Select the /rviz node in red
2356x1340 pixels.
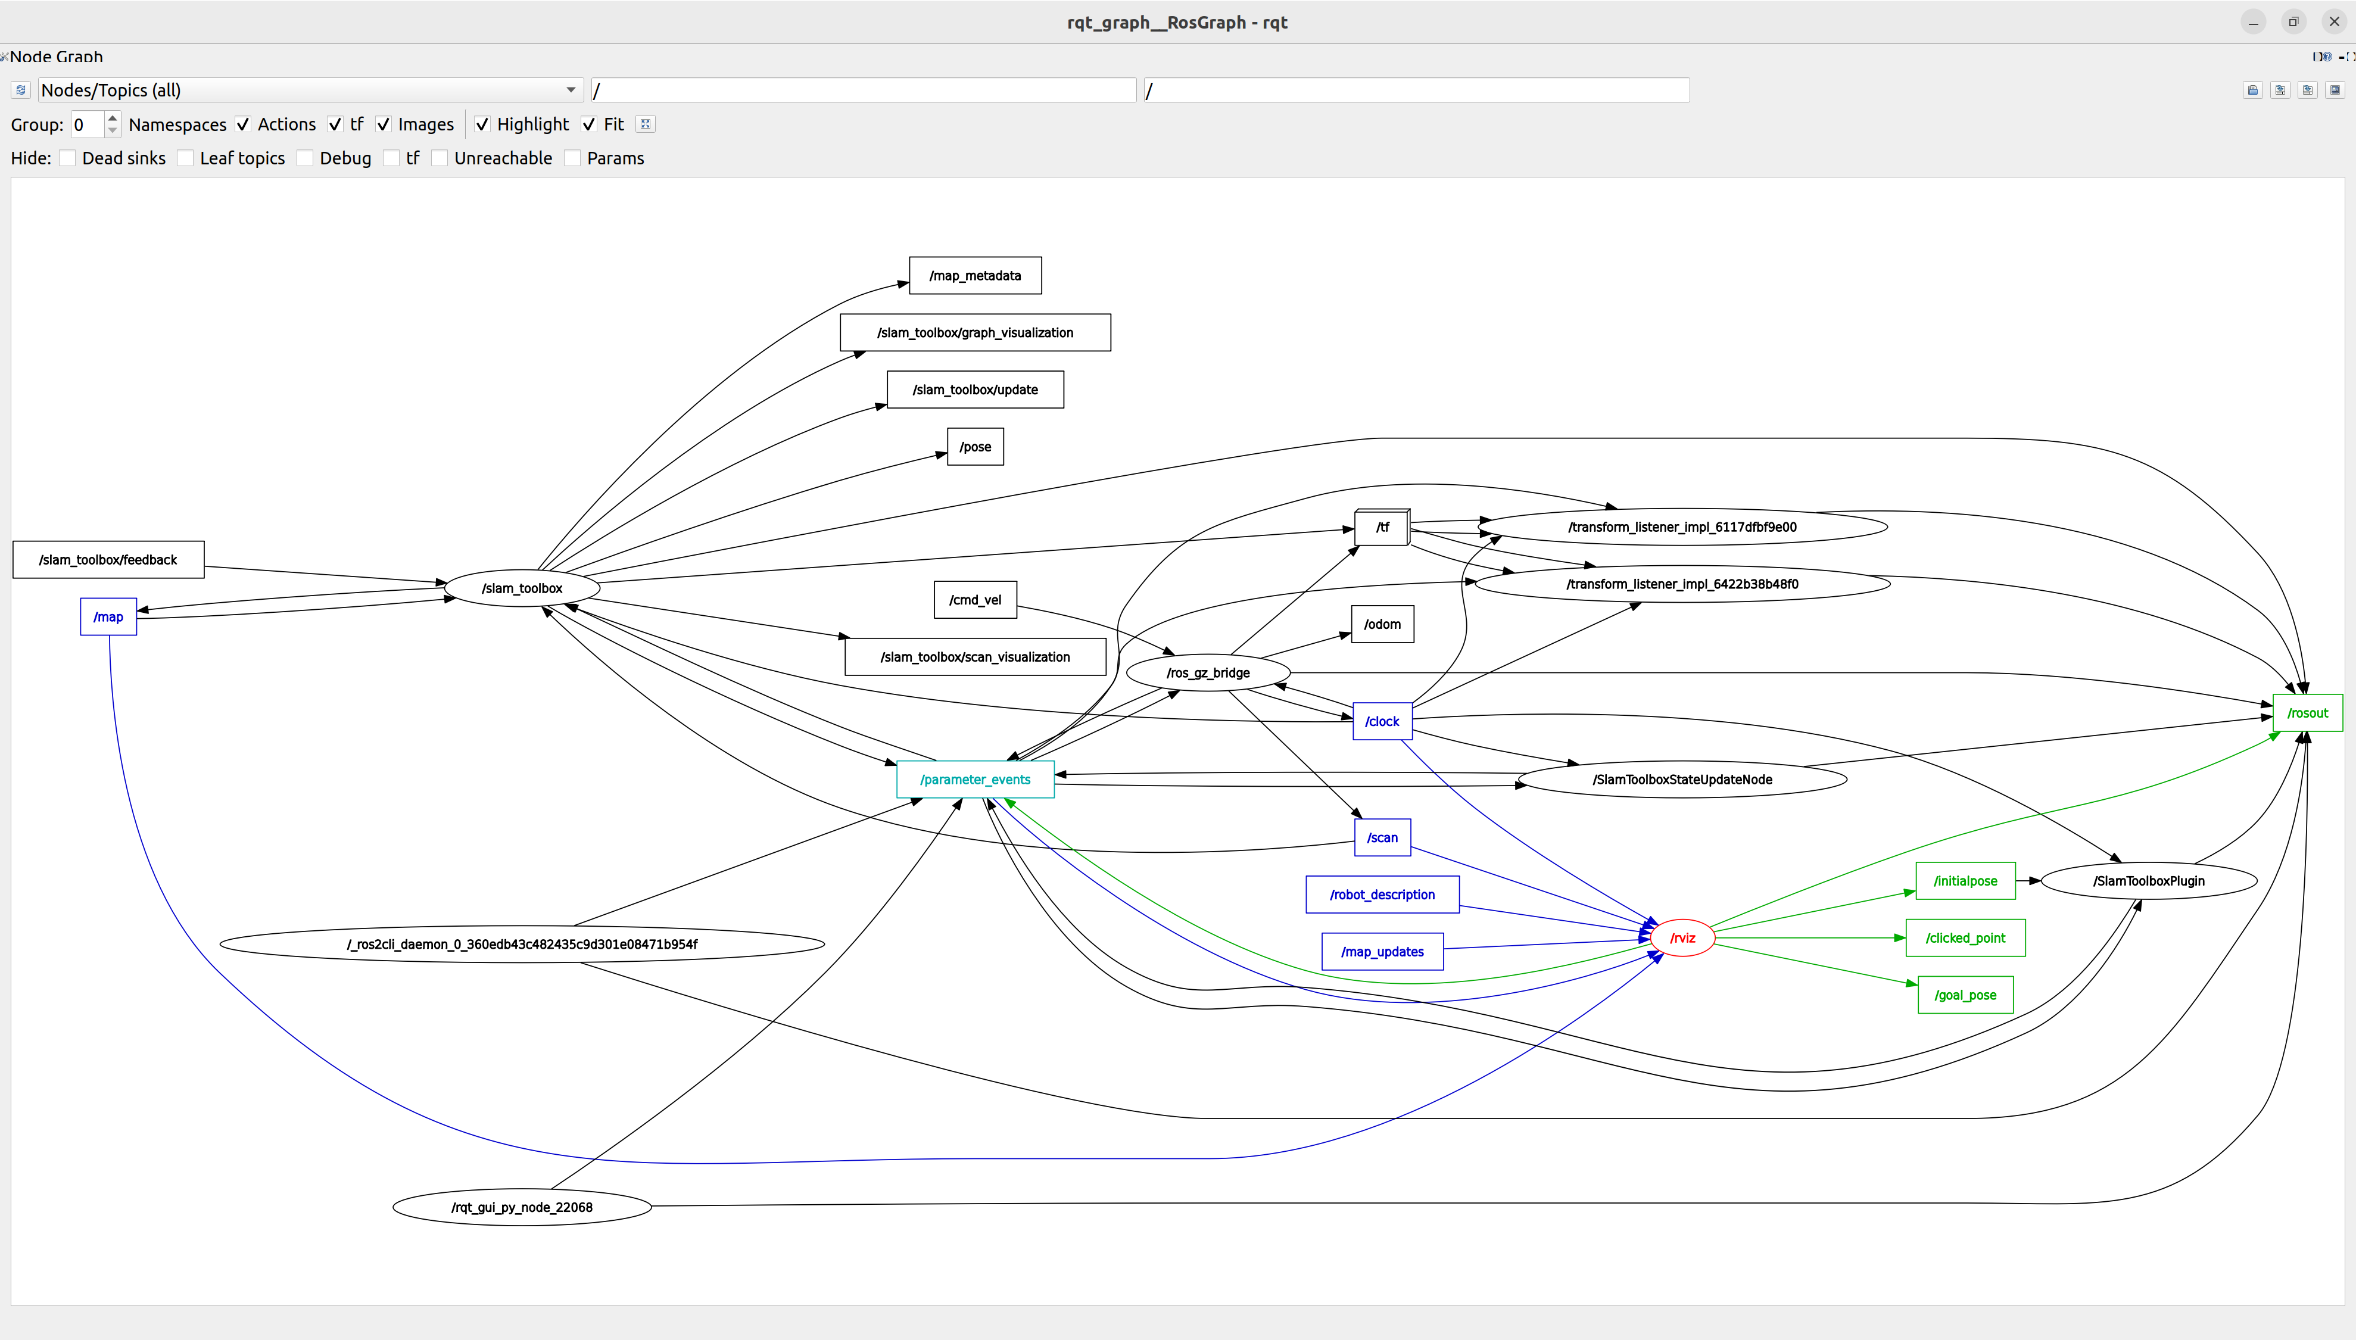coord(1682,938)
